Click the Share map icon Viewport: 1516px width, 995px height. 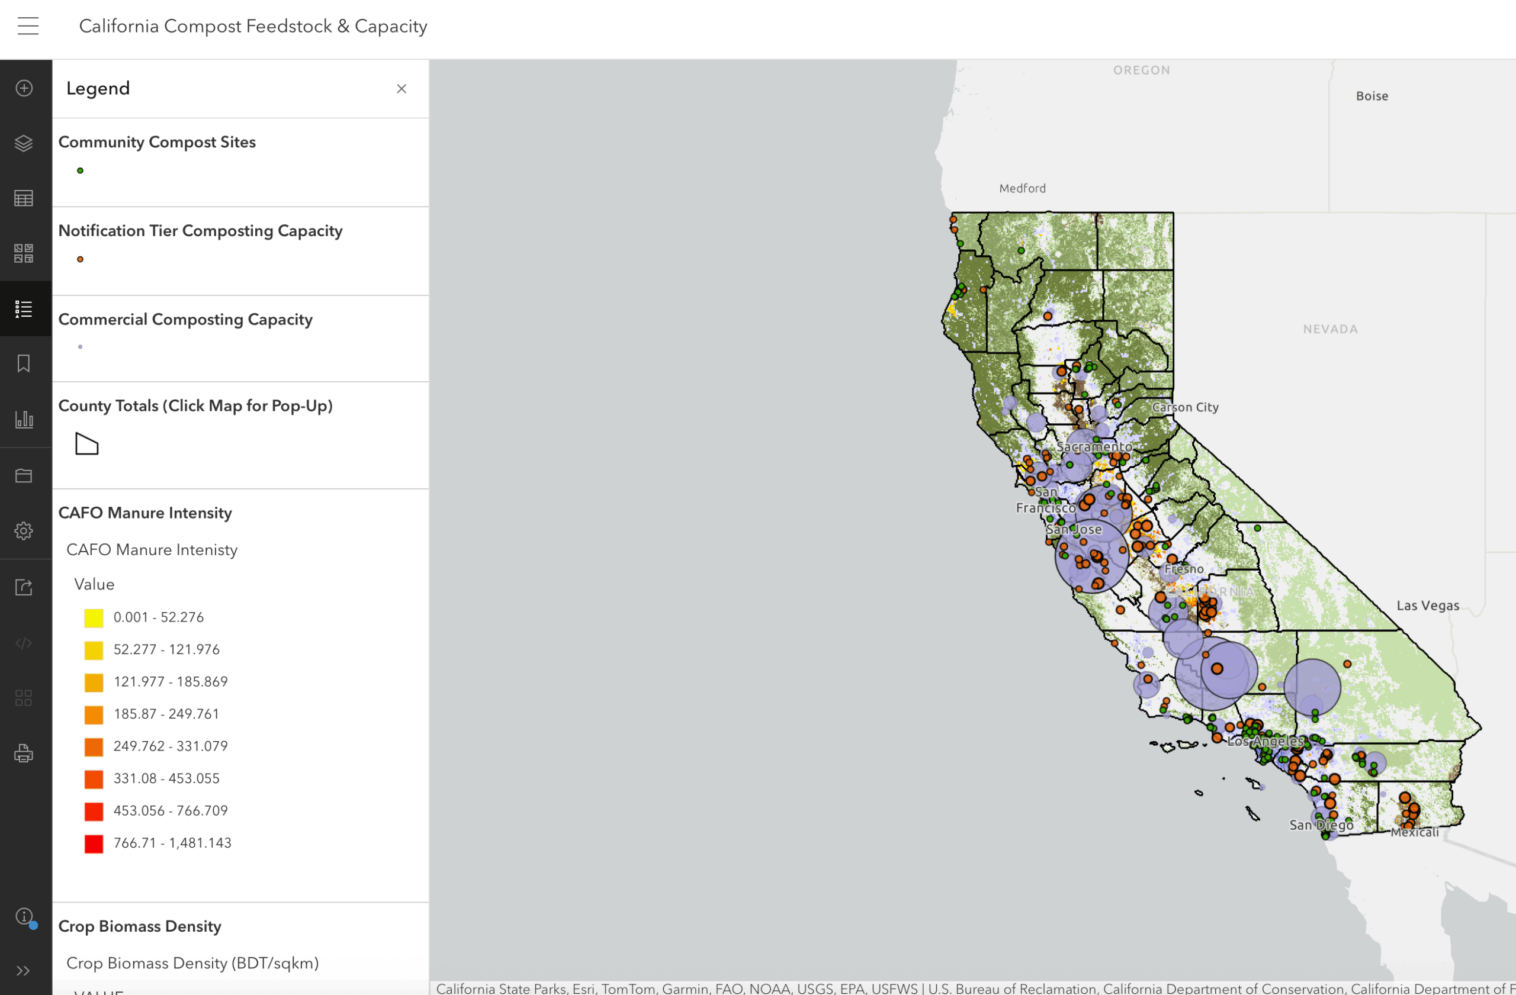point(24,587)
